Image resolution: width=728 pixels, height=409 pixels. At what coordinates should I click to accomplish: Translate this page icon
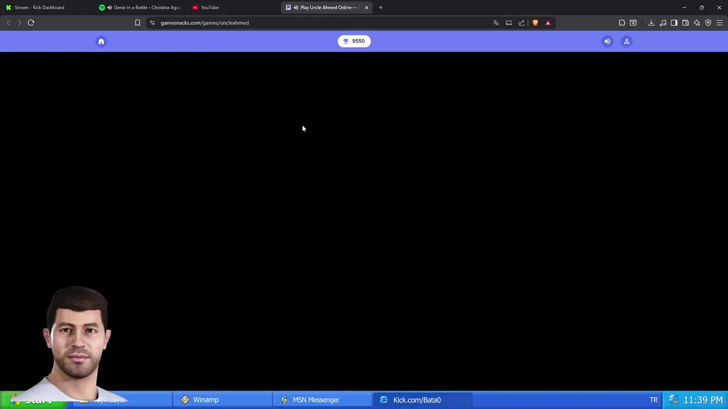495,23
